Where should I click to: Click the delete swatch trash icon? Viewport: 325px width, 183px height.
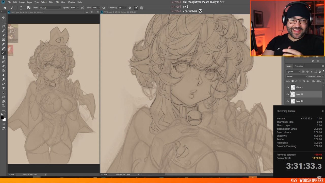tap(318, 61)
